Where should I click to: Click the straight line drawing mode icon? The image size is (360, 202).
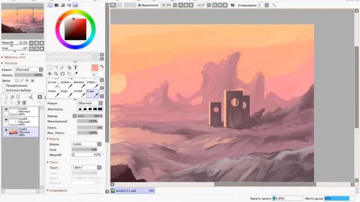274,5
